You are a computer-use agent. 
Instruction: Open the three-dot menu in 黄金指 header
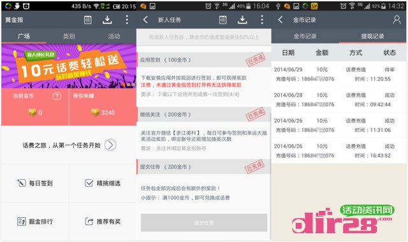click(x=127, y=20)
